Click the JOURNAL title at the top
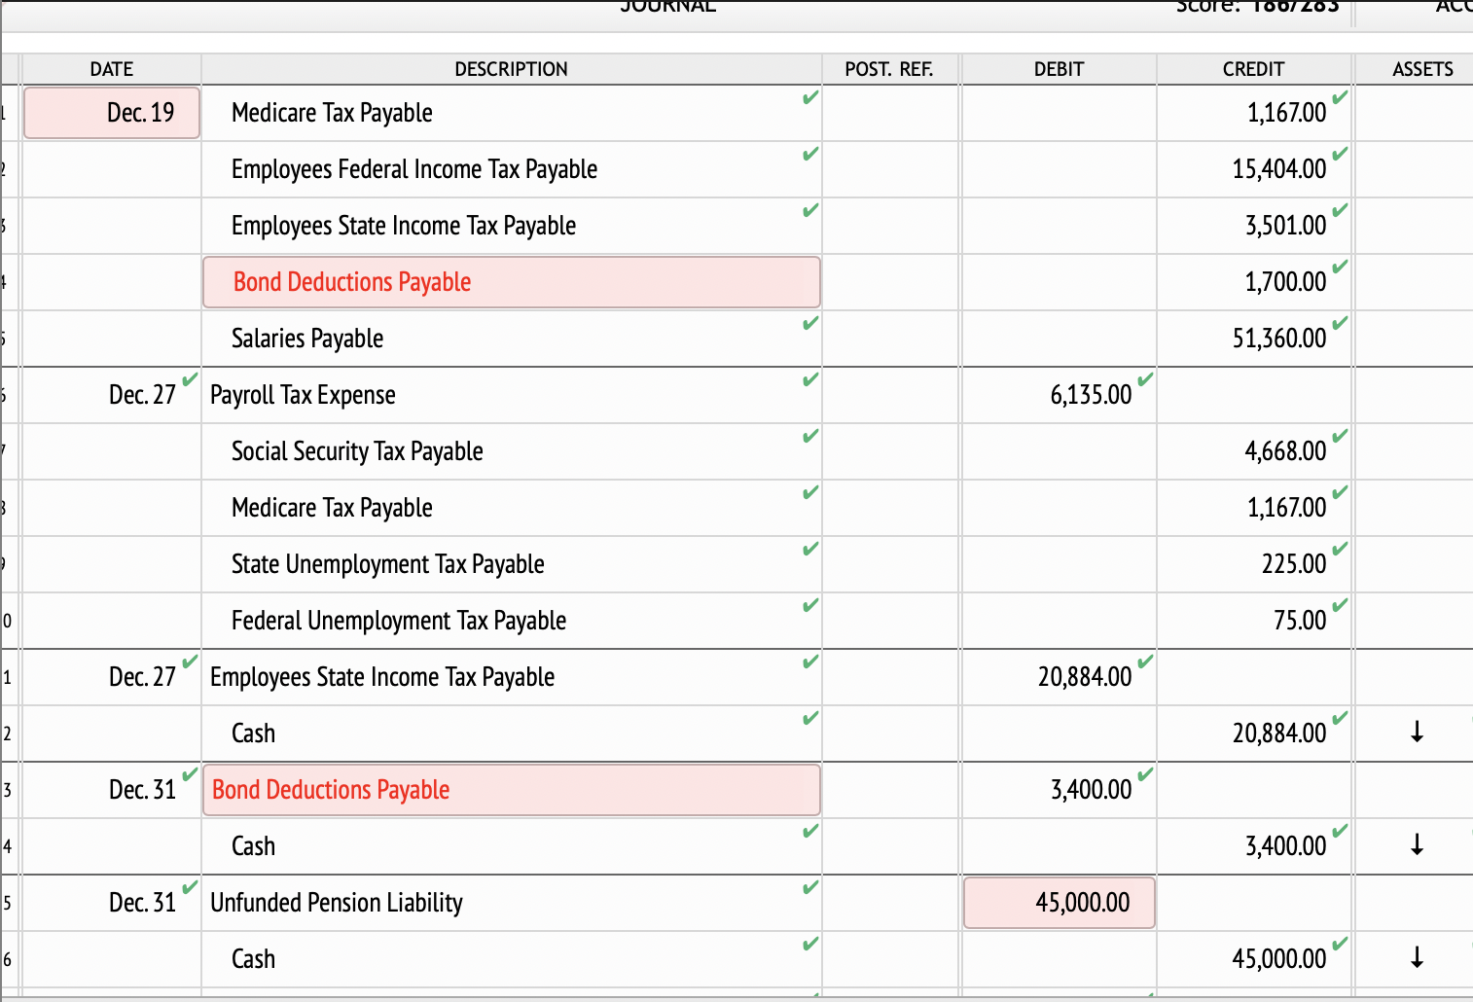 point(667,8)
